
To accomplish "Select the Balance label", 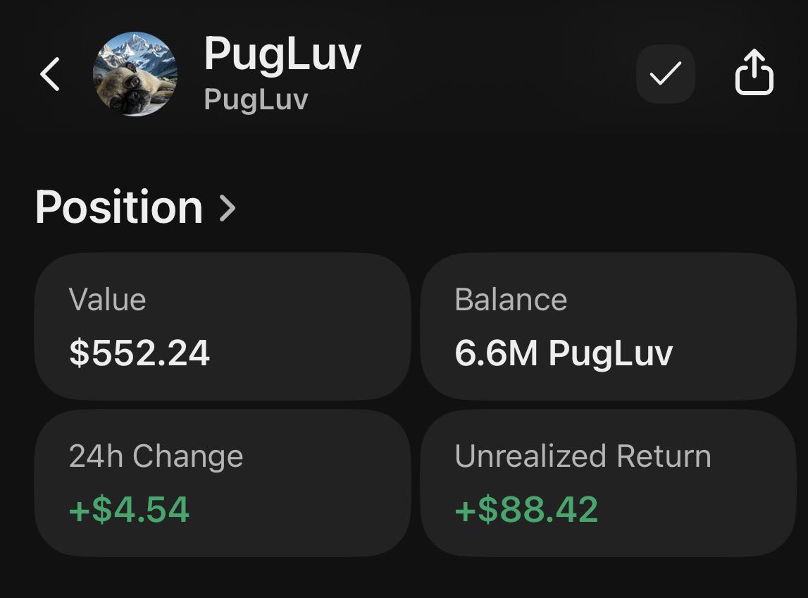I will pyautogui.click(x=511, y=300).
